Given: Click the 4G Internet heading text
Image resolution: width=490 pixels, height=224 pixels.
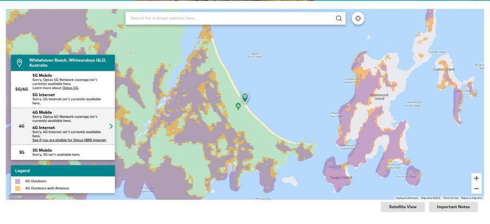Looking at the screenshot, I should pos(44,128).
